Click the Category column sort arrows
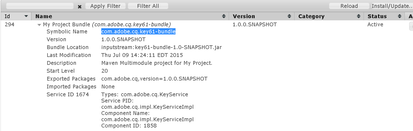Image resolution: width=413 pixels, height=131 pixels. (x=359, y=17)
